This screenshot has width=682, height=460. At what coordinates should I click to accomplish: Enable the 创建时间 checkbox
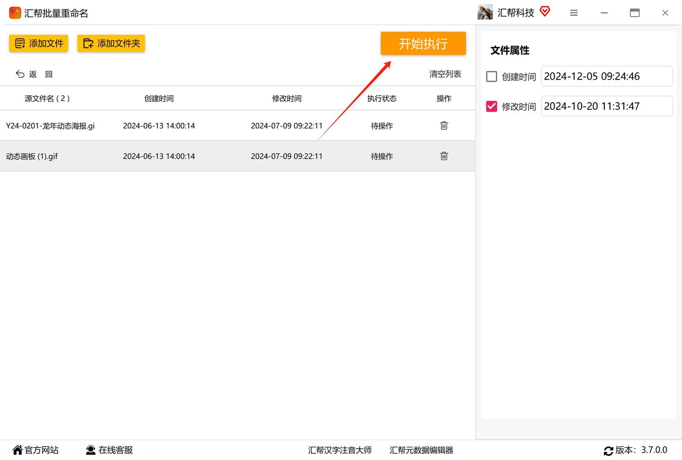click(492, 76)
